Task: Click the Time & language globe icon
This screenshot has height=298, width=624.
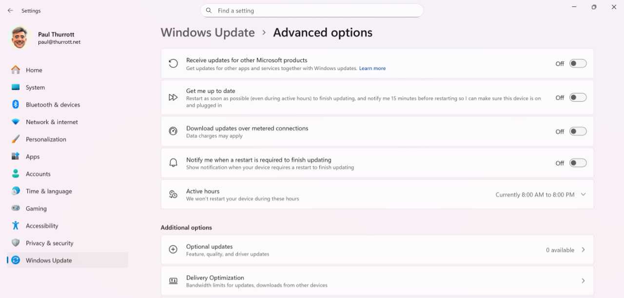Action: pyautogui.click(x=16, y=191)
